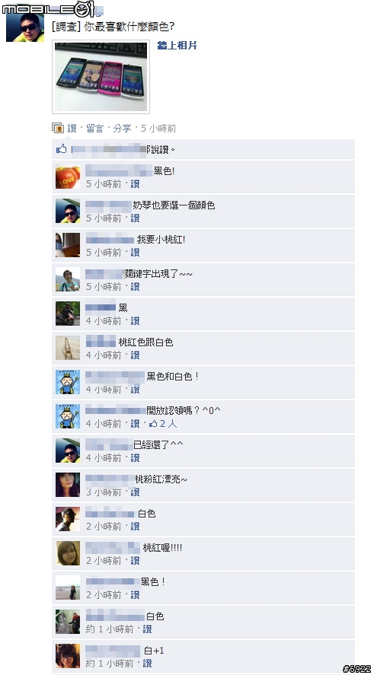Image resolution: width=374 pixels, height=675 pixels.
Task: Like the 我要小桃紅! comment
Action: tap(136, 252)
